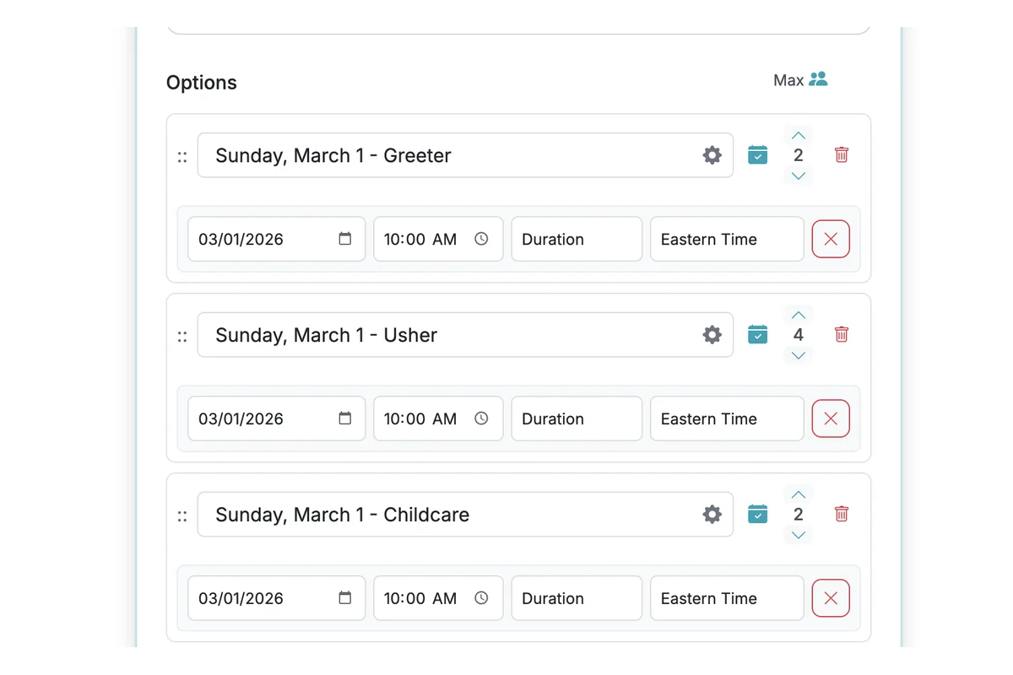Open the clock icon on Greeter time field

(x=481, y=239)
